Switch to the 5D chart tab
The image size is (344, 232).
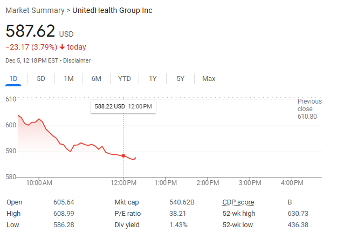(x=41, y=79)
